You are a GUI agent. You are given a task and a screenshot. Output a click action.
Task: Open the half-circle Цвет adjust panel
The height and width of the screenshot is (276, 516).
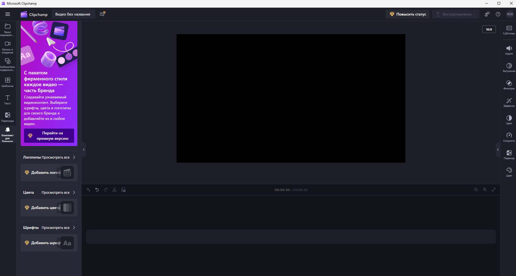click(509, 120)
